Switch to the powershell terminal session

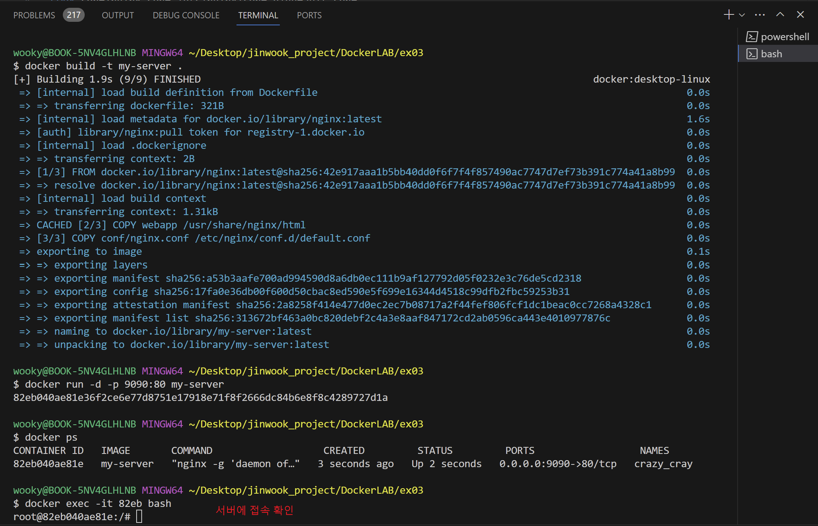click(x=785, y=37)
